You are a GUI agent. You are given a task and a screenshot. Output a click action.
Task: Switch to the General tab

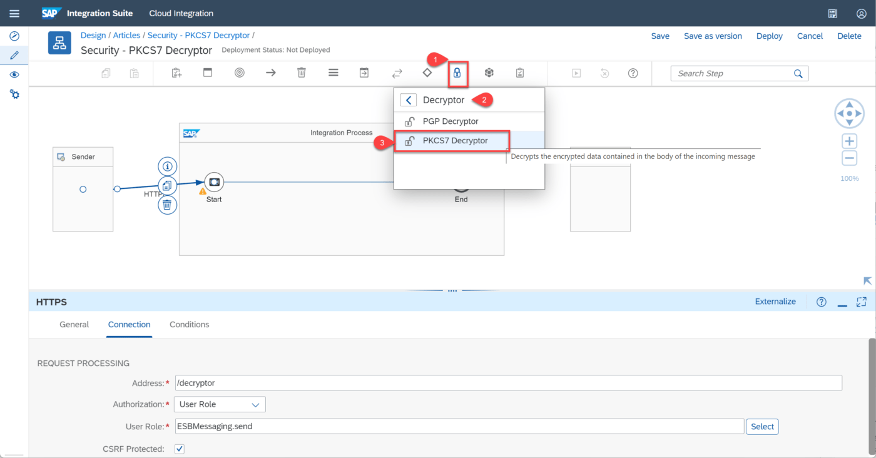pos(74,324)
